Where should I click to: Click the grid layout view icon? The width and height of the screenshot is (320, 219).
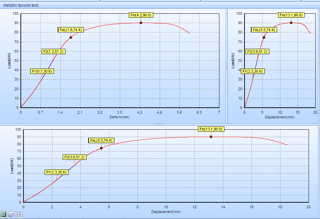4,214
